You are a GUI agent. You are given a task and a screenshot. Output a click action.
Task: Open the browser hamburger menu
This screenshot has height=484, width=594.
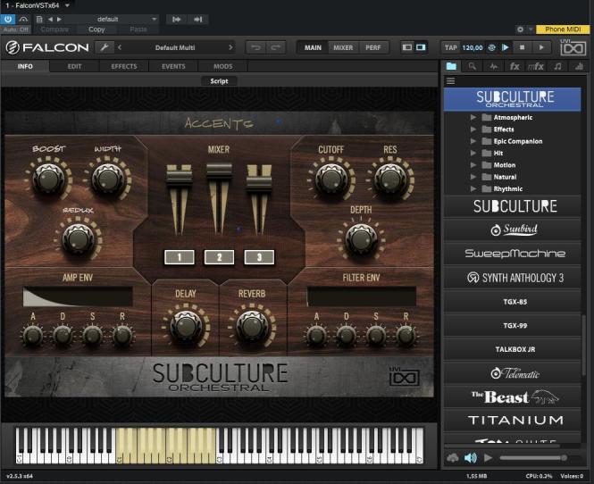pyautogui.click(x=450, y=81)
